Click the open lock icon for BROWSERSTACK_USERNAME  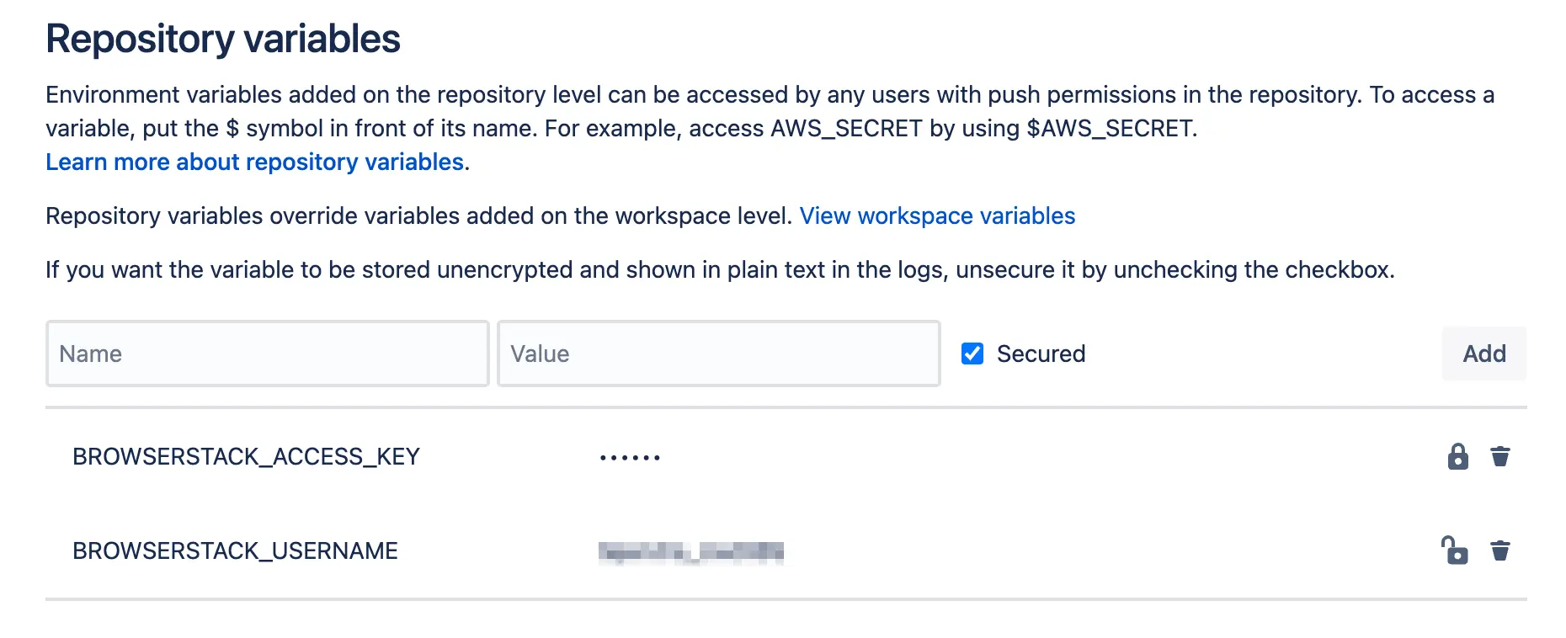[1454, 550]
